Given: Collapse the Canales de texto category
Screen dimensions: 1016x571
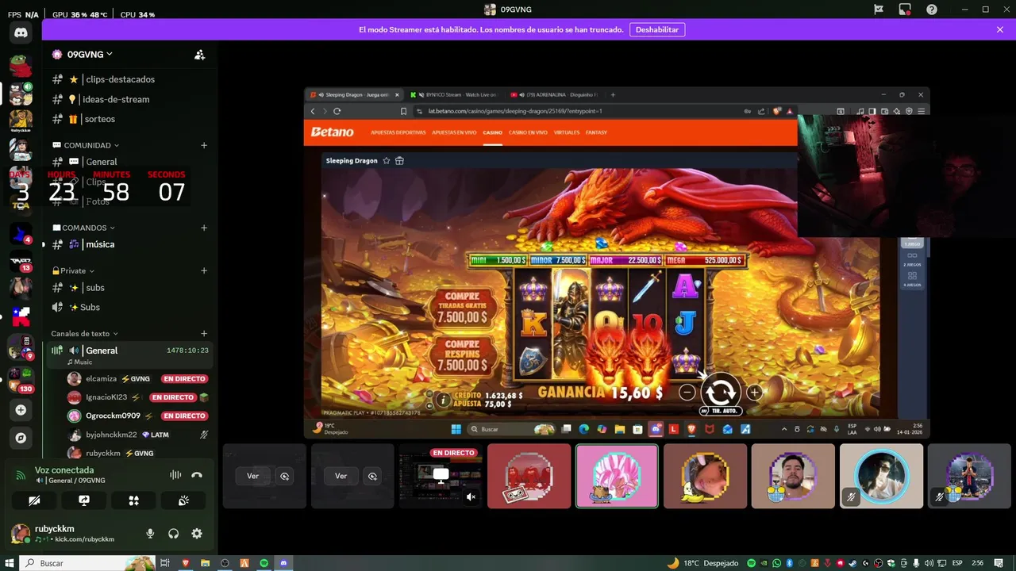Looking at the screenshot, I should (x=84, y=334).
